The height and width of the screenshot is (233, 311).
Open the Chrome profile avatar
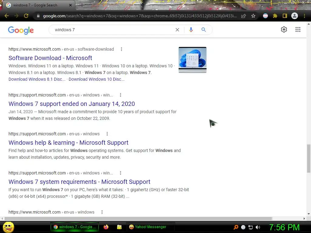tap(295, 16)
